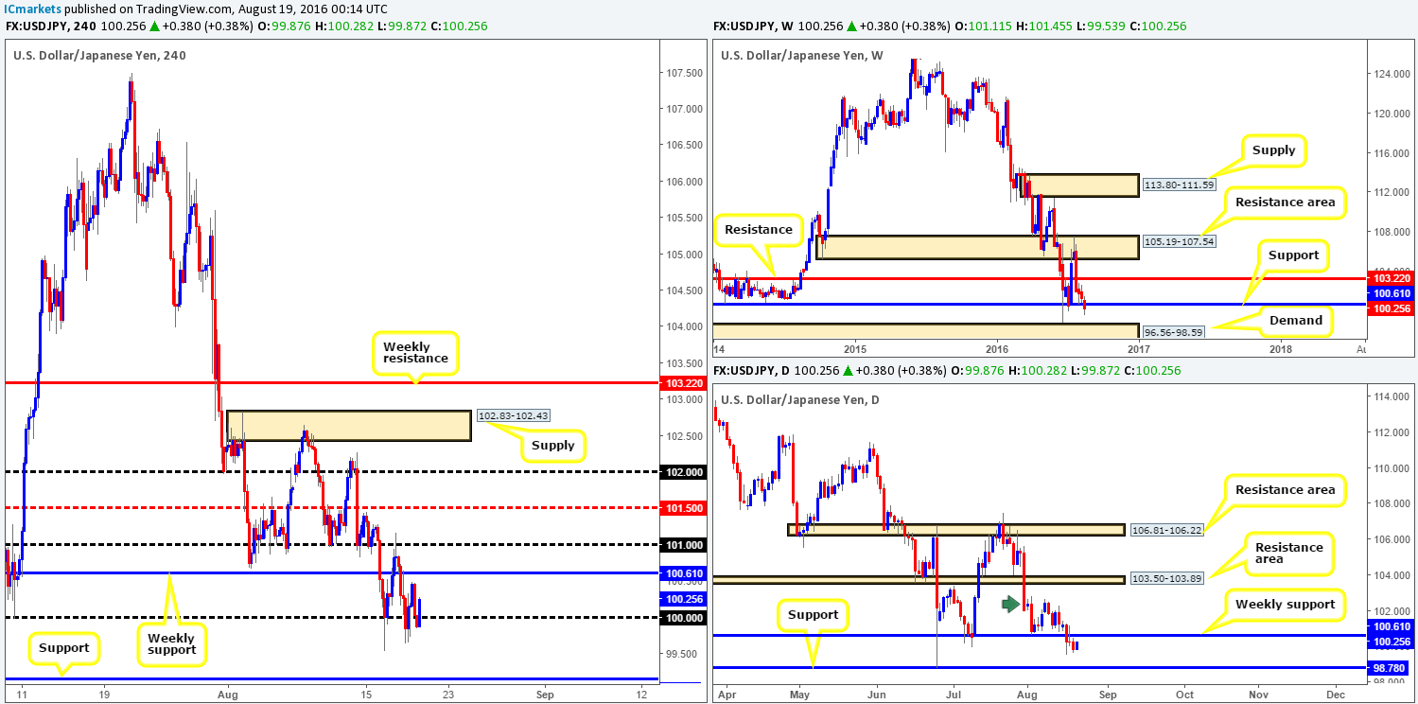
Task: Click the Aug label on the 240 chart time axis
Action: pos(230,694)
